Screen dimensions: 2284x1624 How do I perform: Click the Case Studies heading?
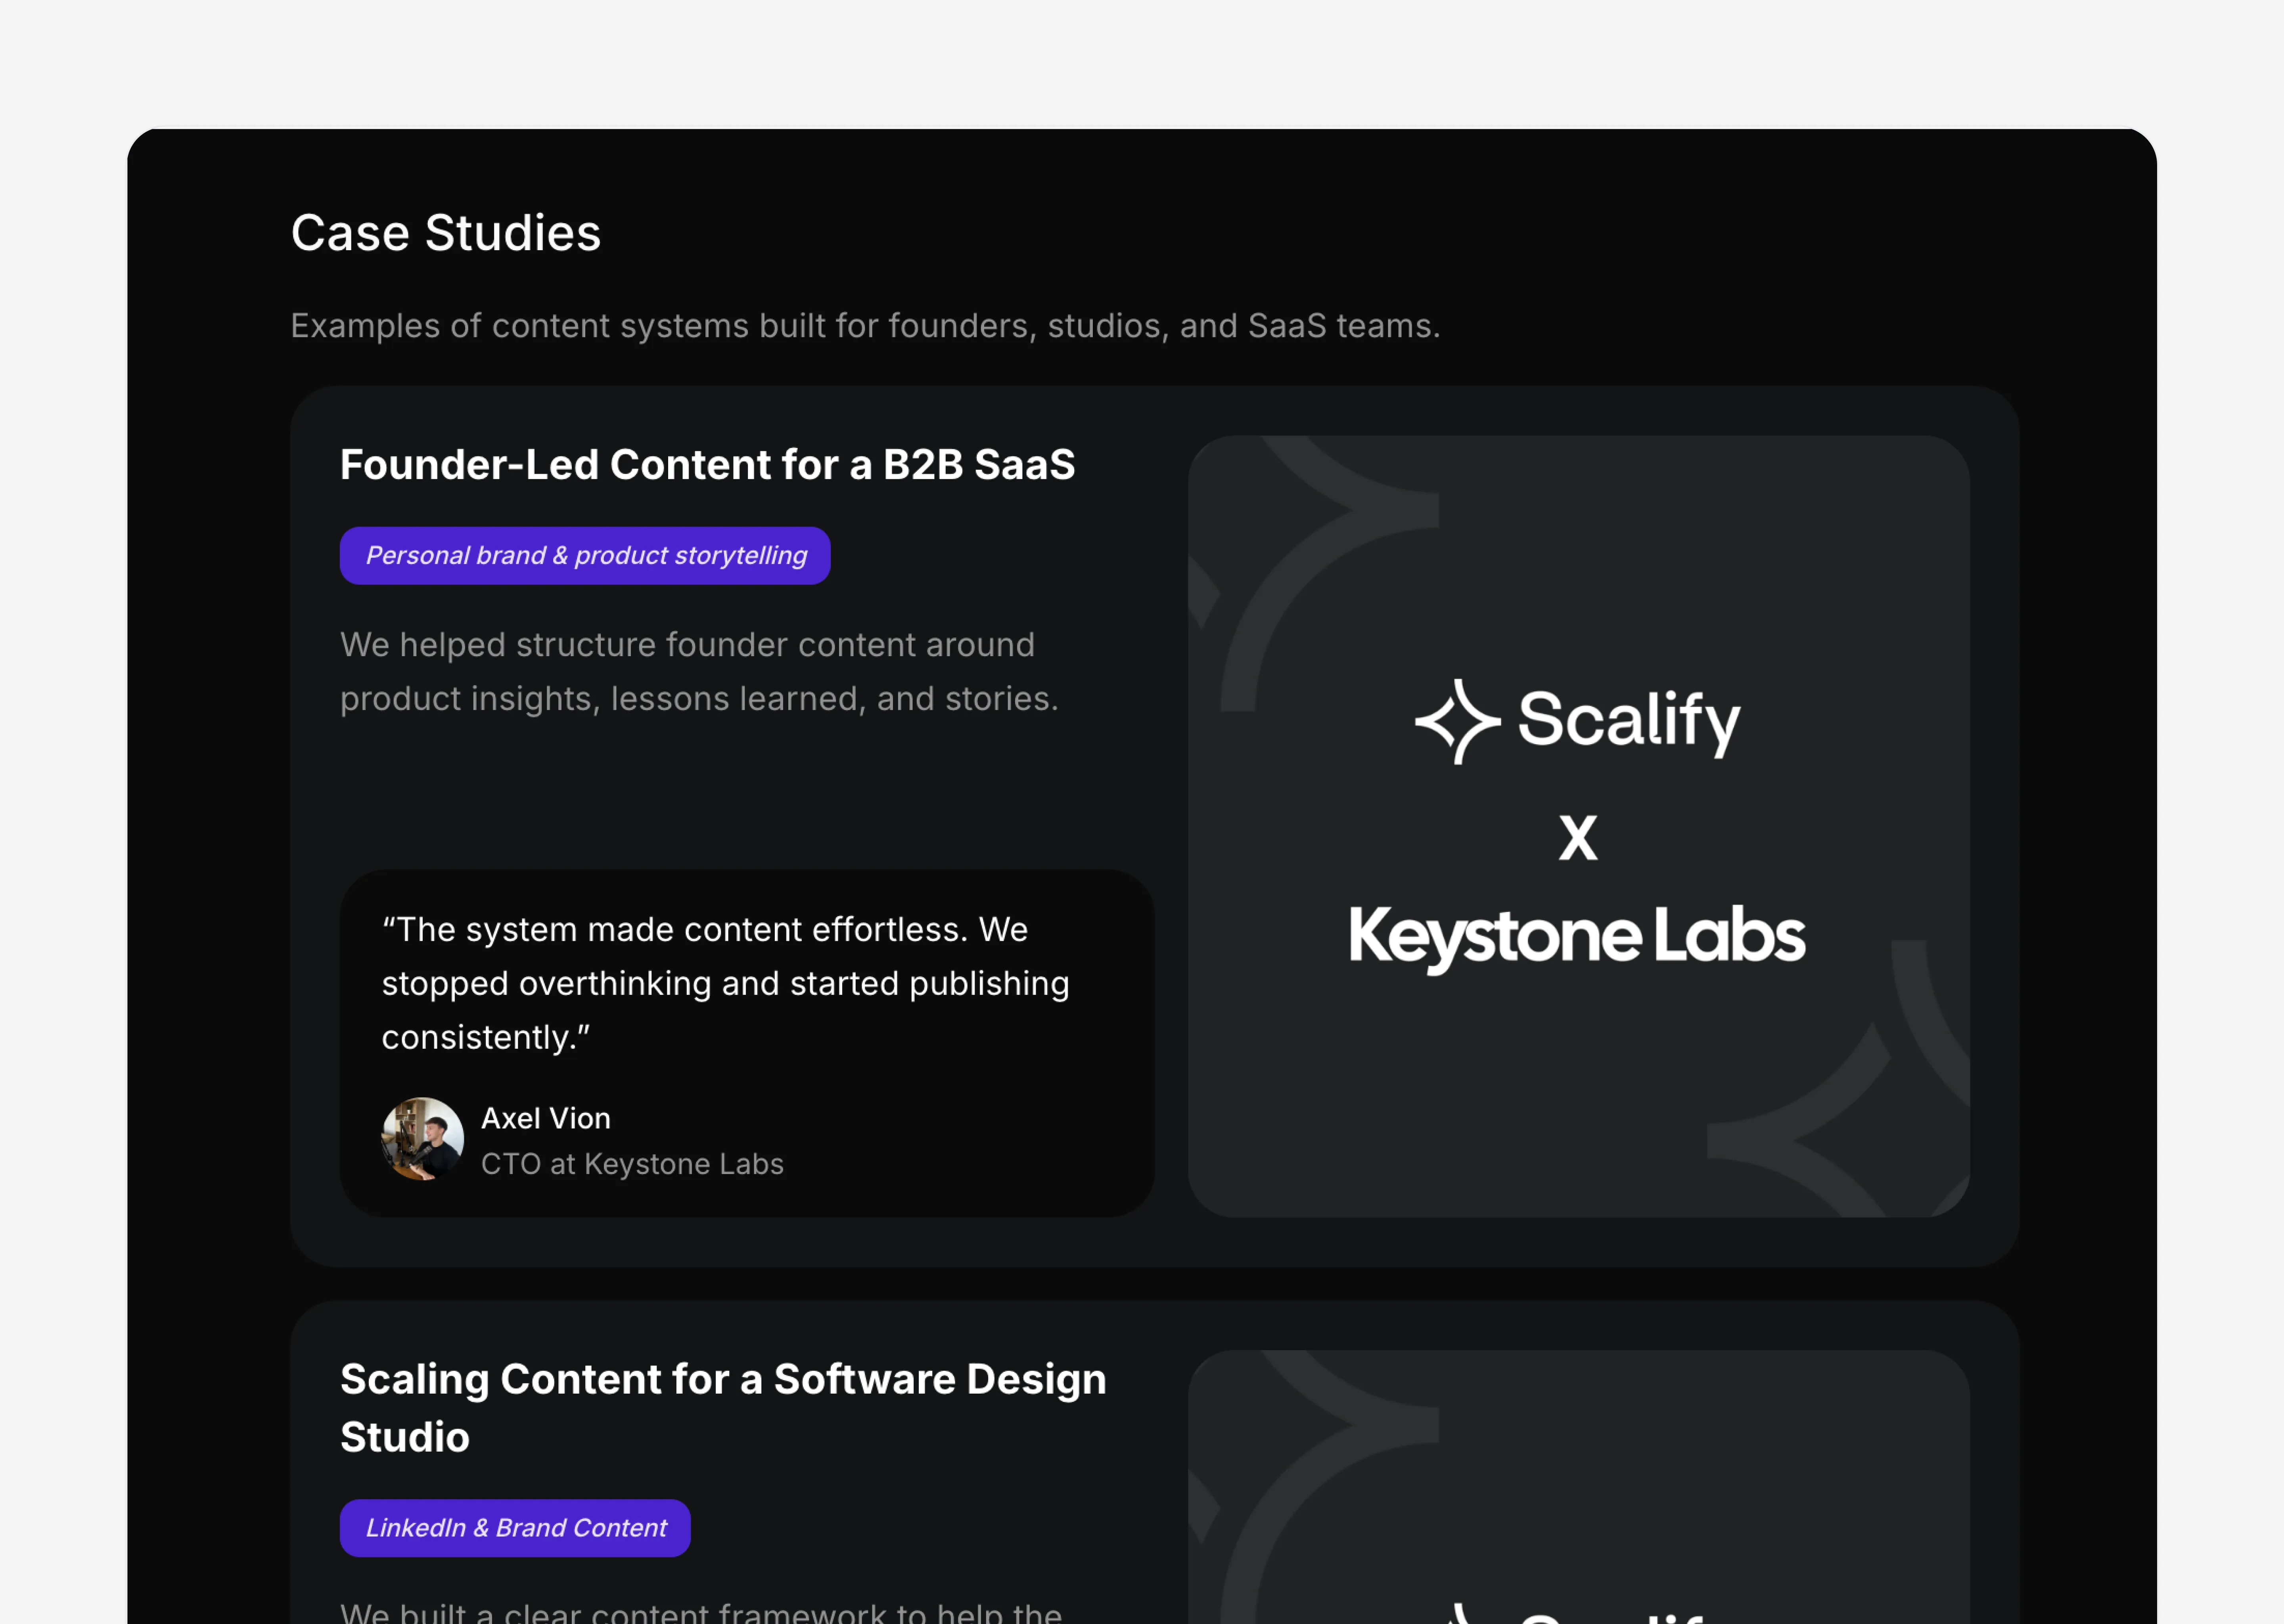click(446, 233)
